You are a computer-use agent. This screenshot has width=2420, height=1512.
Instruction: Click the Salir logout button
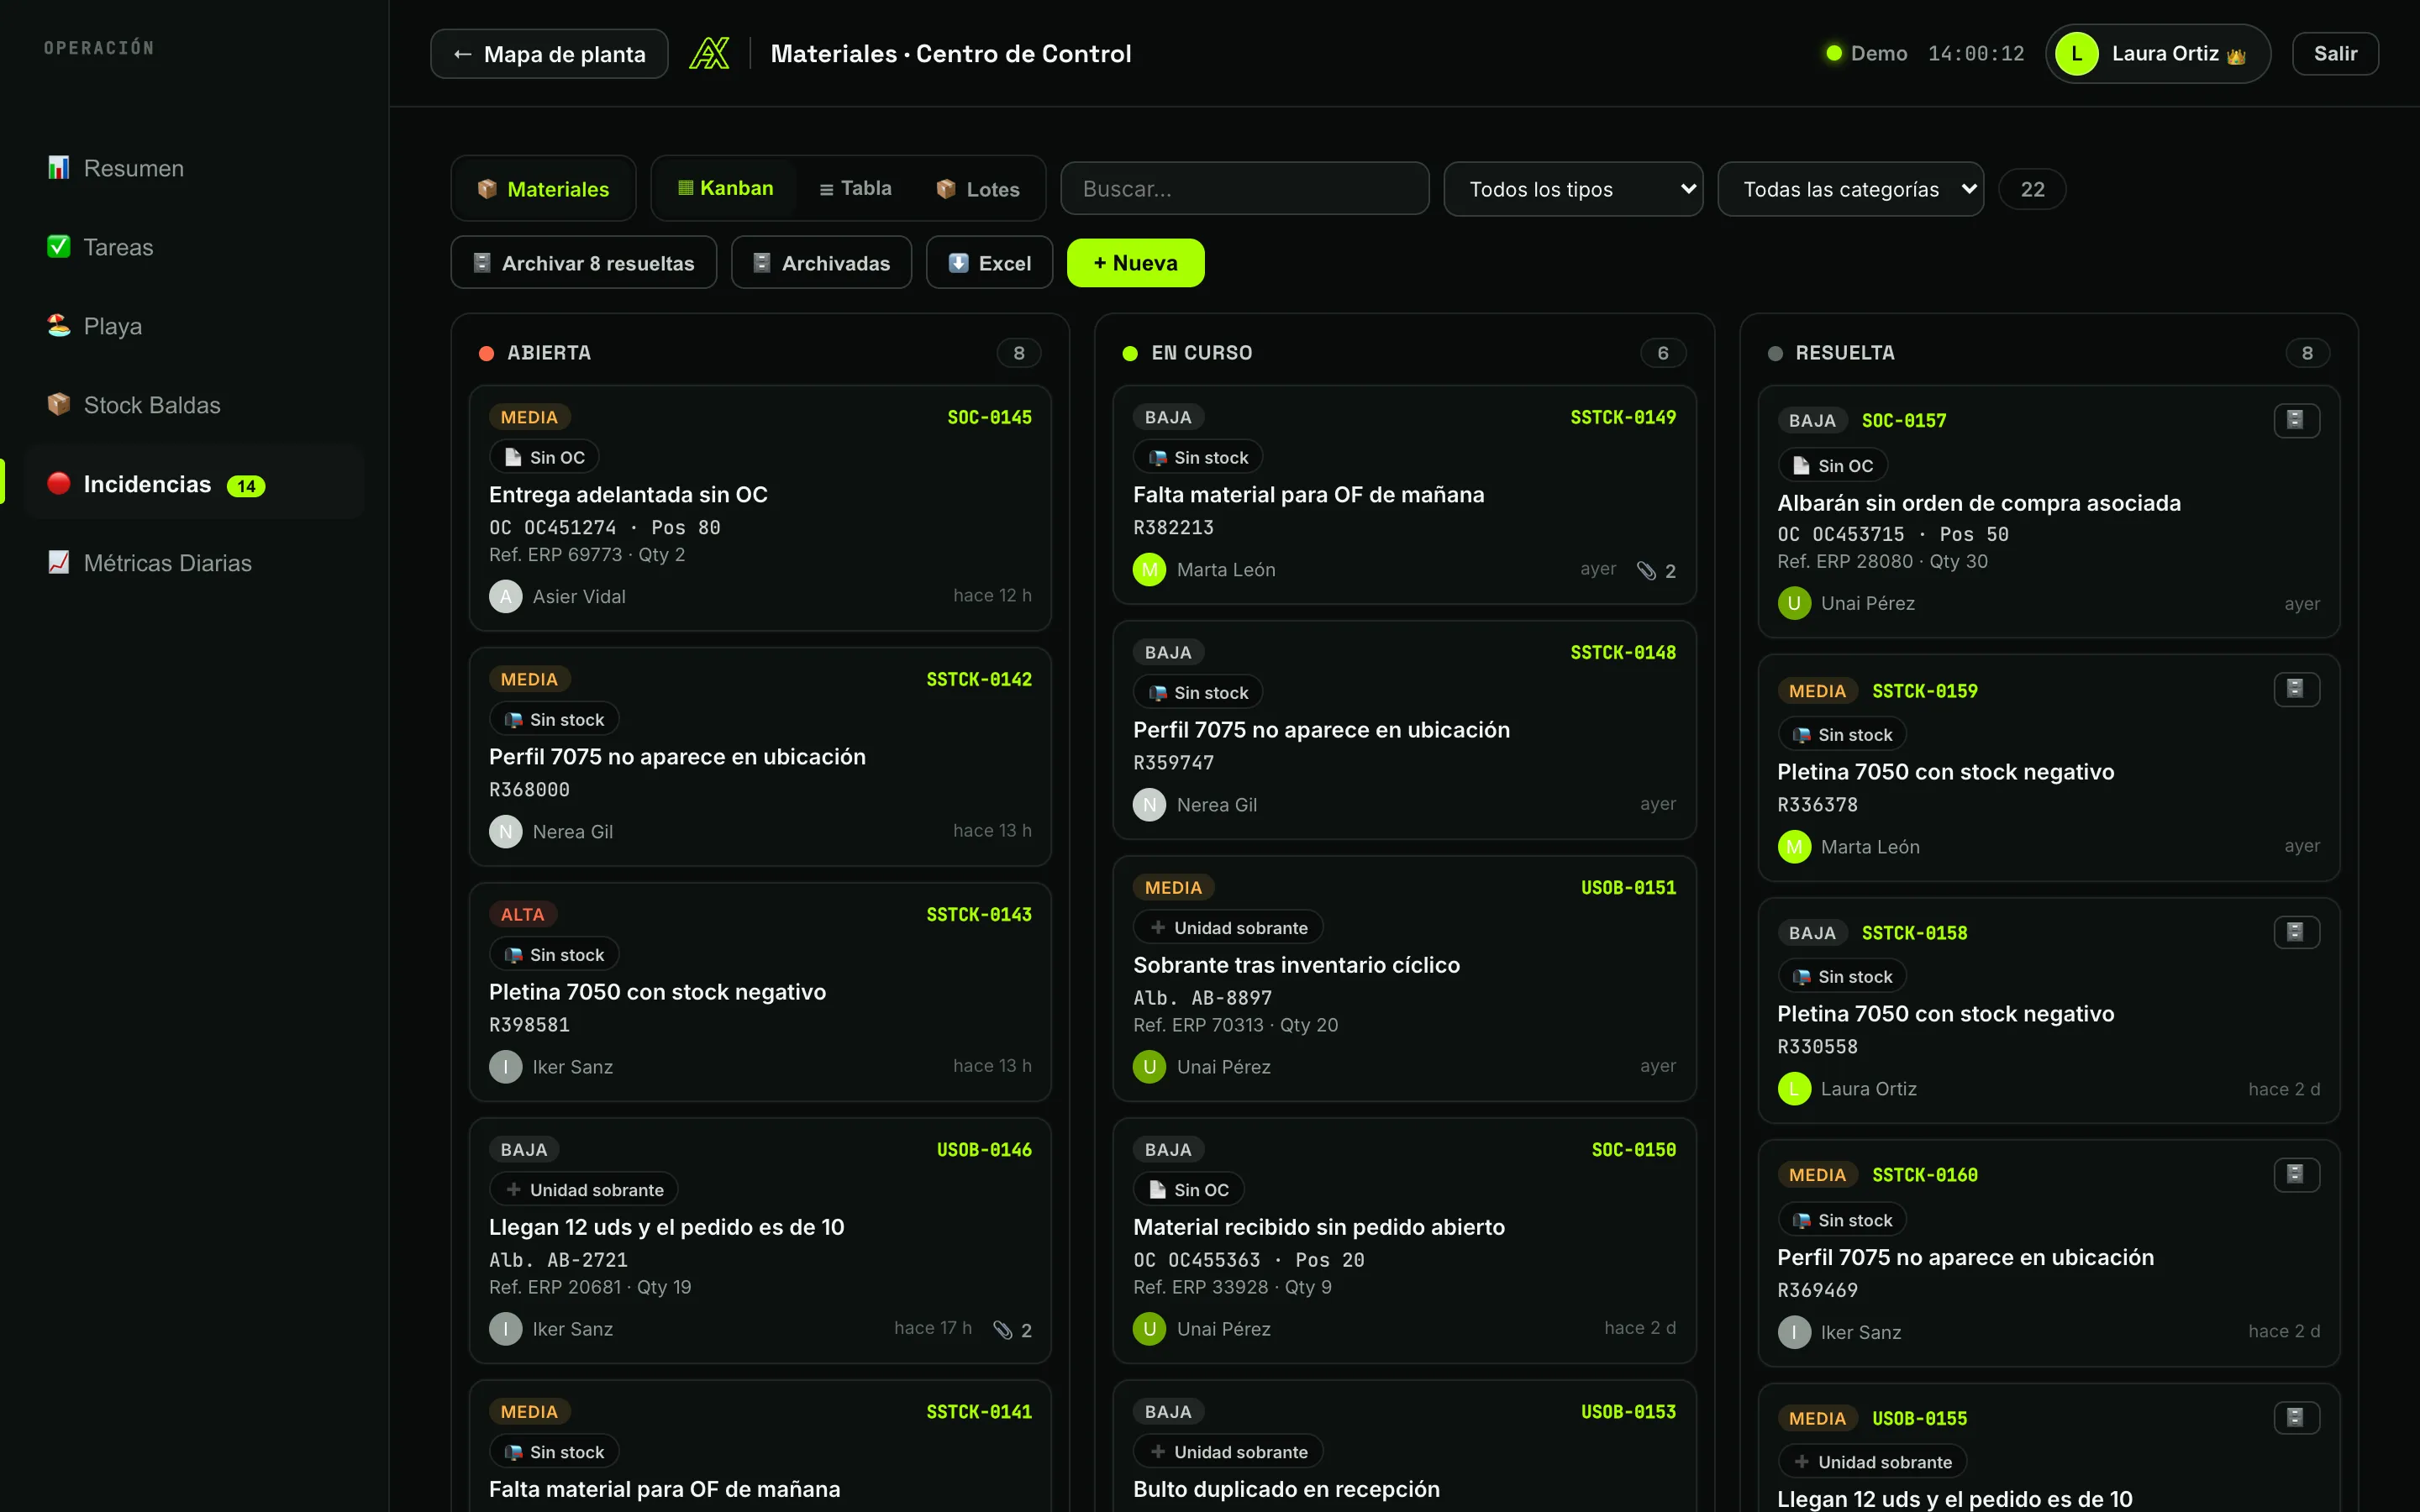pos(2335,54)
